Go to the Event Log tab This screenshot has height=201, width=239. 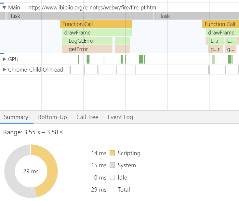(x=120, y=117)
